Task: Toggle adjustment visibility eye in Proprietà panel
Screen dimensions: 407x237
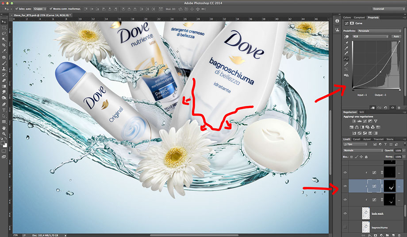Action: coord(393,108)
